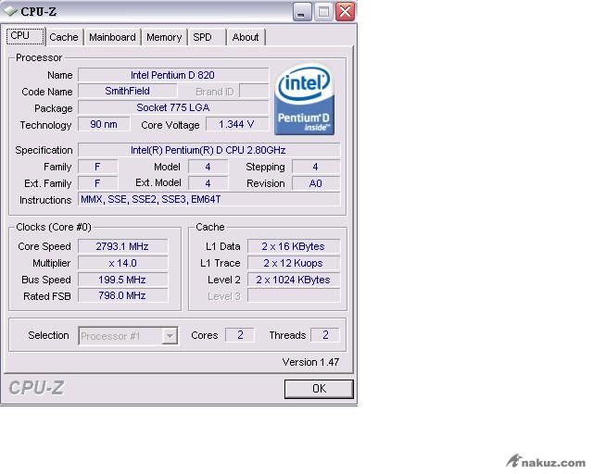
Task: Click the Family F value field
Action: (x=97, y=167)
